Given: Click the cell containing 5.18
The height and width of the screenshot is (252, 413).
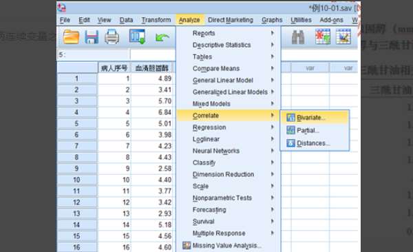Looking at the screenshot, I should tap(152, 224).
